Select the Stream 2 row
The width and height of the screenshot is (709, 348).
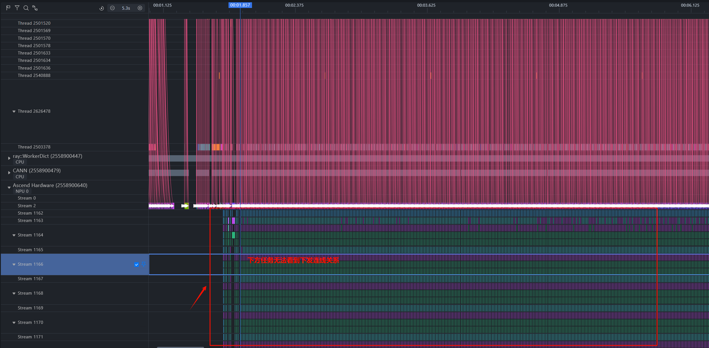pos(75,206)
